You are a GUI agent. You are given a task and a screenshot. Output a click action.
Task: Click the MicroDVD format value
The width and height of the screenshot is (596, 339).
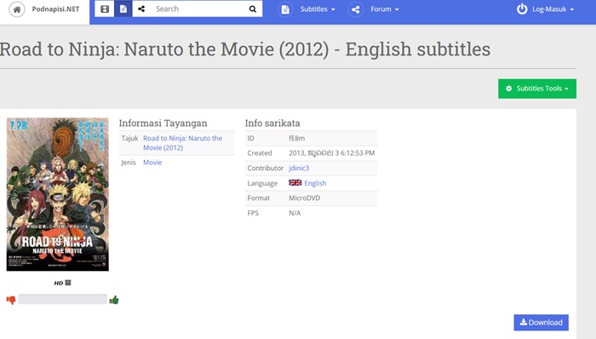[305, 198]
